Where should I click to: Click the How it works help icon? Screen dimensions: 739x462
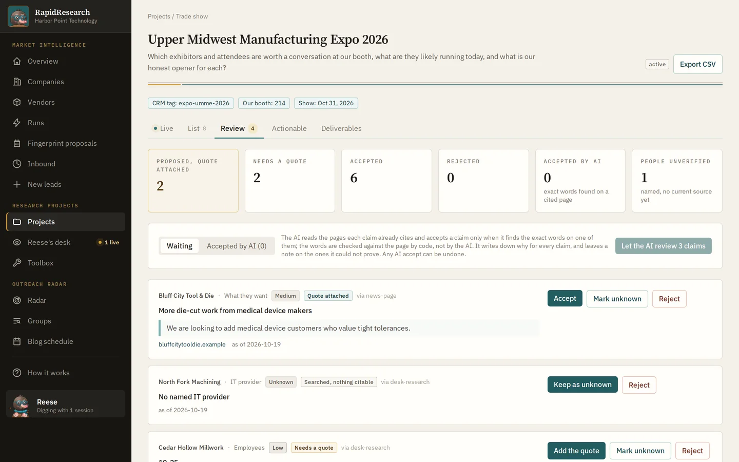(x=17, y=373)
